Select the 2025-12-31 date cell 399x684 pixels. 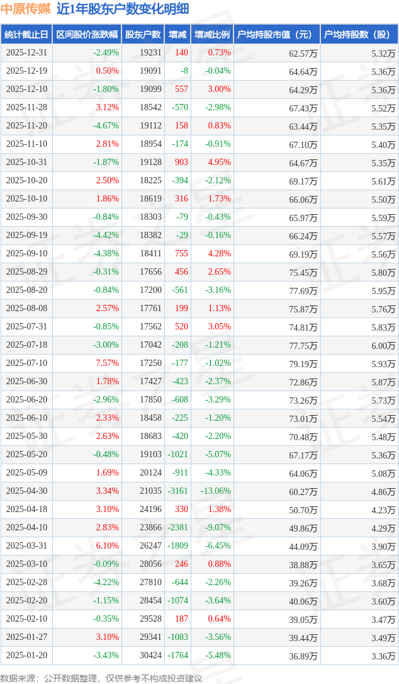26,53
